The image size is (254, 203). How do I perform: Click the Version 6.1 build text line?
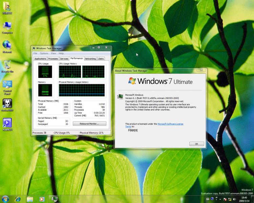[x=152, y=98]
